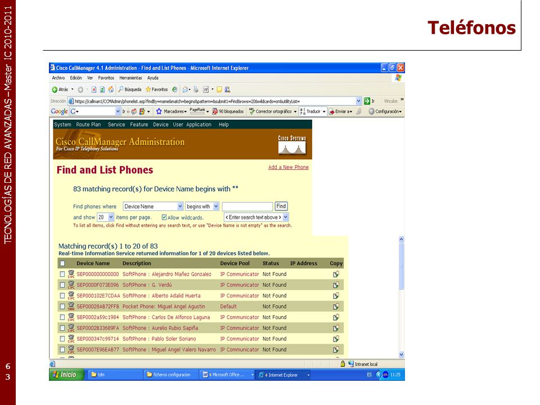Click the Print toolbar icon
The width and height of the screenshot is (540, 405).
pos(196,89)
